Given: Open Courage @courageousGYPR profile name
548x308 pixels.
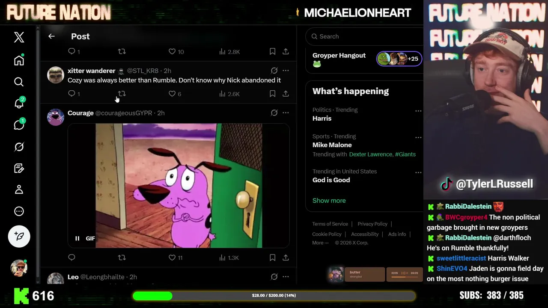Looking at the screenshot, I should (80, 113).
